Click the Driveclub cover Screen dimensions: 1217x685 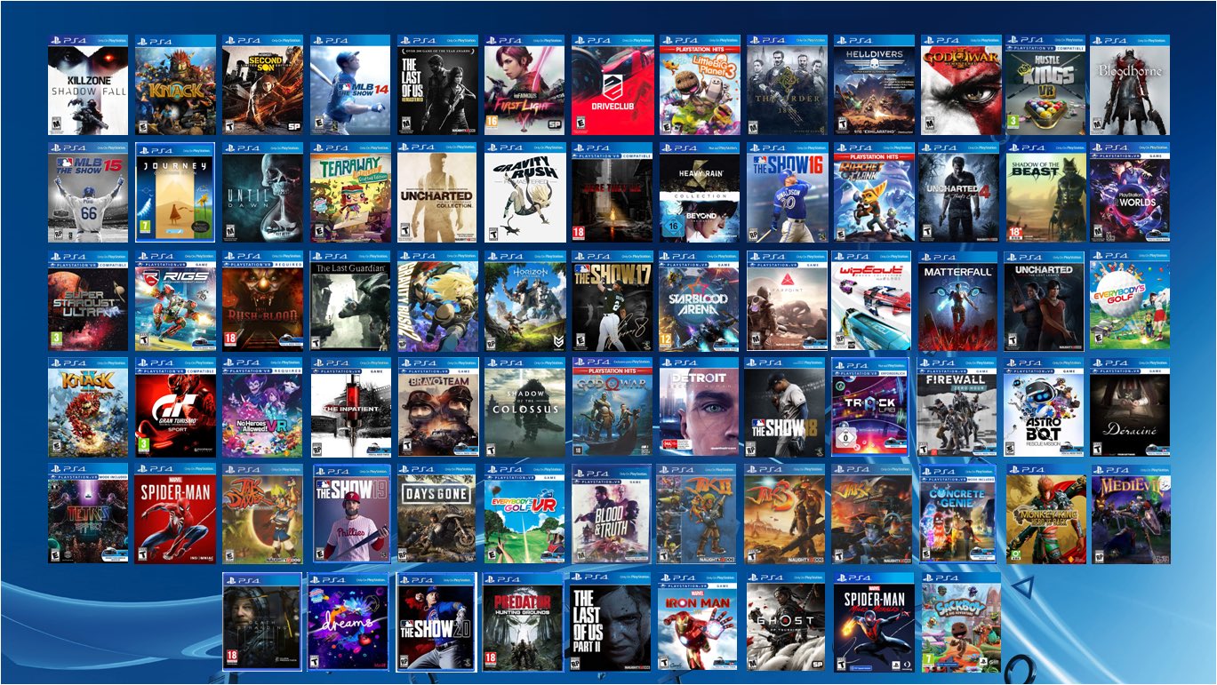pyautogui.click(x=612, y=85)
